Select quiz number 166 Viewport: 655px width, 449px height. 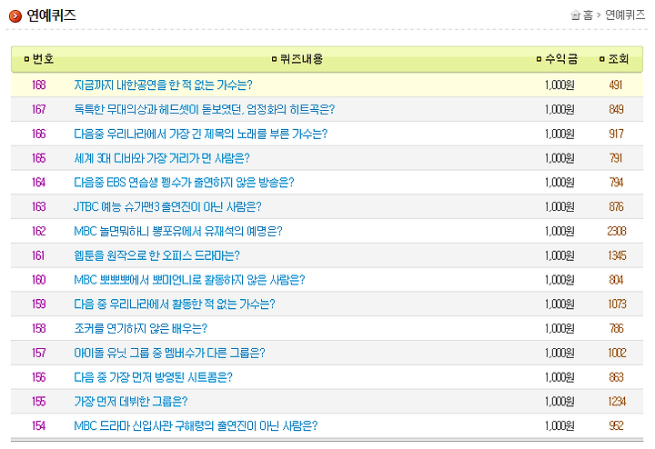[x=39, y=134]
